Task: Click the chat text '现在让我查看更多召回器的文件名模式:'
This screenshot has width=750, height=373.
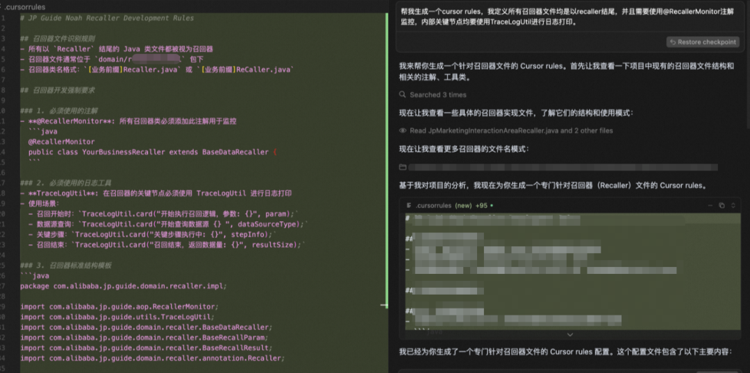Action: (x=464, y=149)
